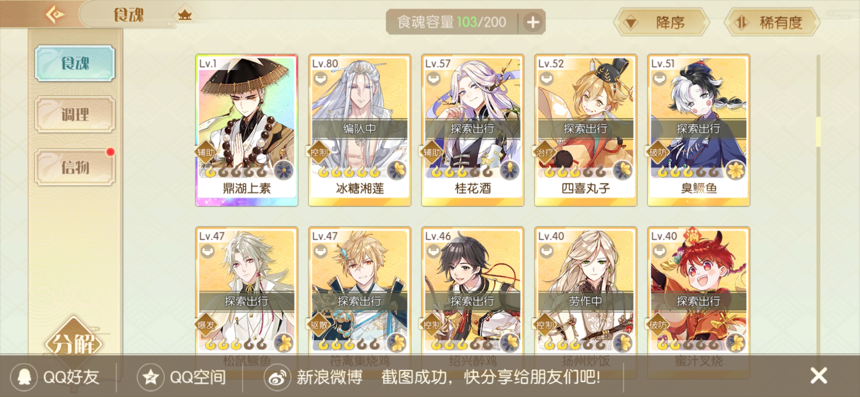The height and width of the screenshot is (397, 860).
Task: Select the 调理 sidebar tab
Action: point(75,114)
